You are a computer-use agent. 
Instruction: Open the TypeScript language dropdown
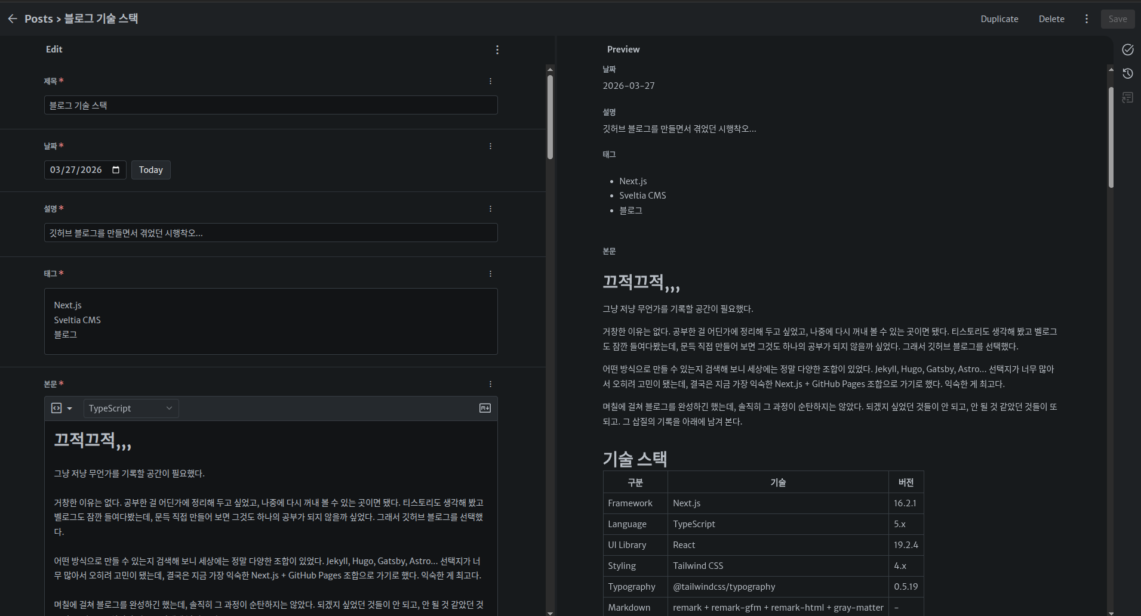click(x=130, y=408)
